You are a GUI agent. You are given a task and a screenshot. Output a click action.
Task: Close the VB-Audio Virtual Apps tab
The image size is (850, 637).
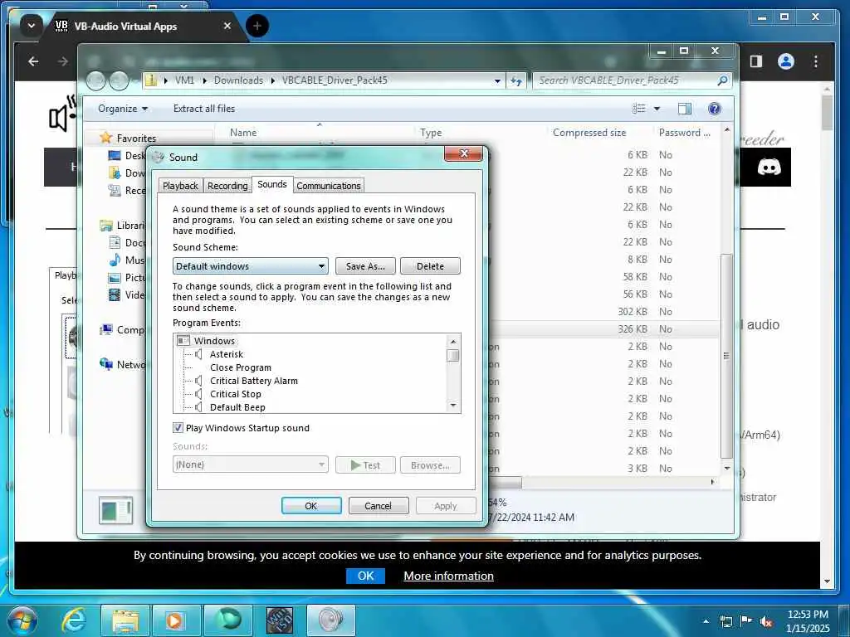click(x=227, y=26)
